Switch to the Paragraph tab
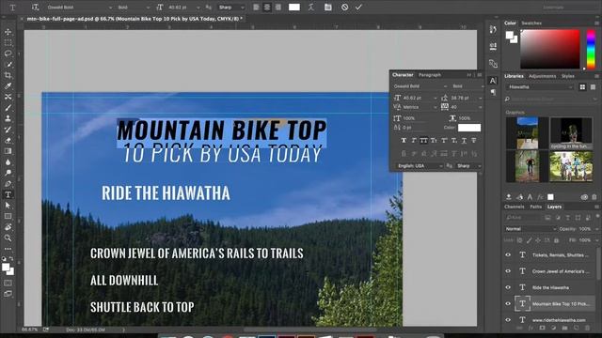Viewport: 602px width, 338px height. [430, 75]
